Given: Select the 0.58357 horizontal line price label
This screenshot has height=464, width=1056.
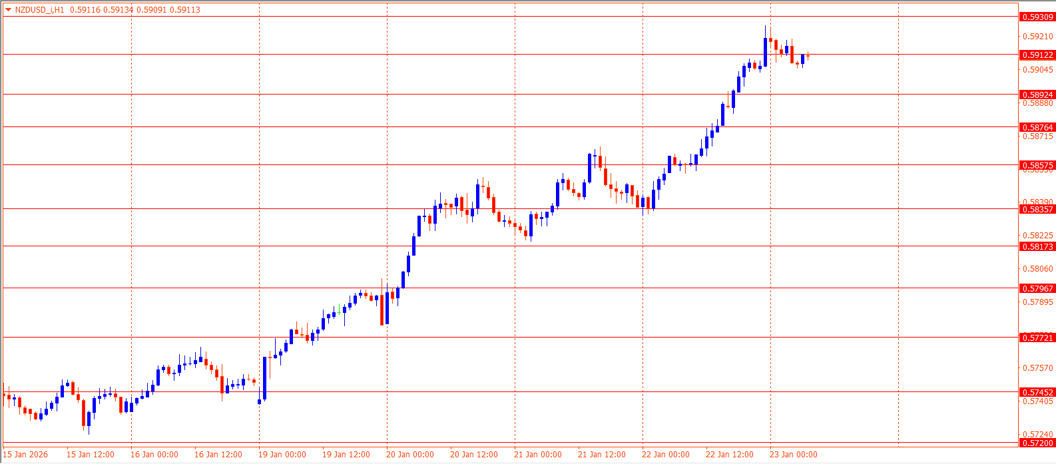Looking at the screenshot, I should click(1037, 210).
